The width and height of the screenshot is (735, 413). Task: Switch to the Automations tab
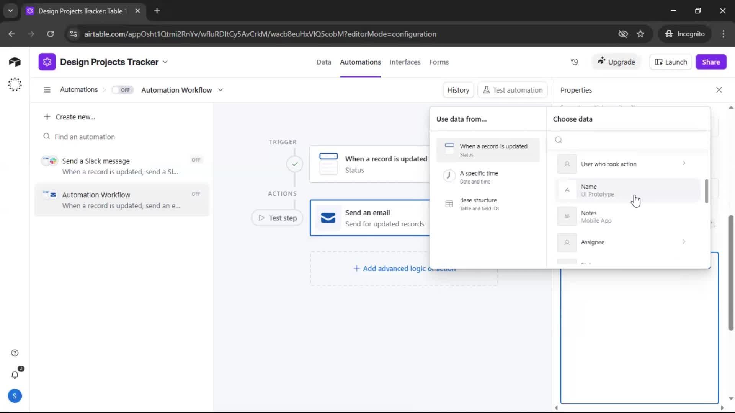tap(360, 62)
